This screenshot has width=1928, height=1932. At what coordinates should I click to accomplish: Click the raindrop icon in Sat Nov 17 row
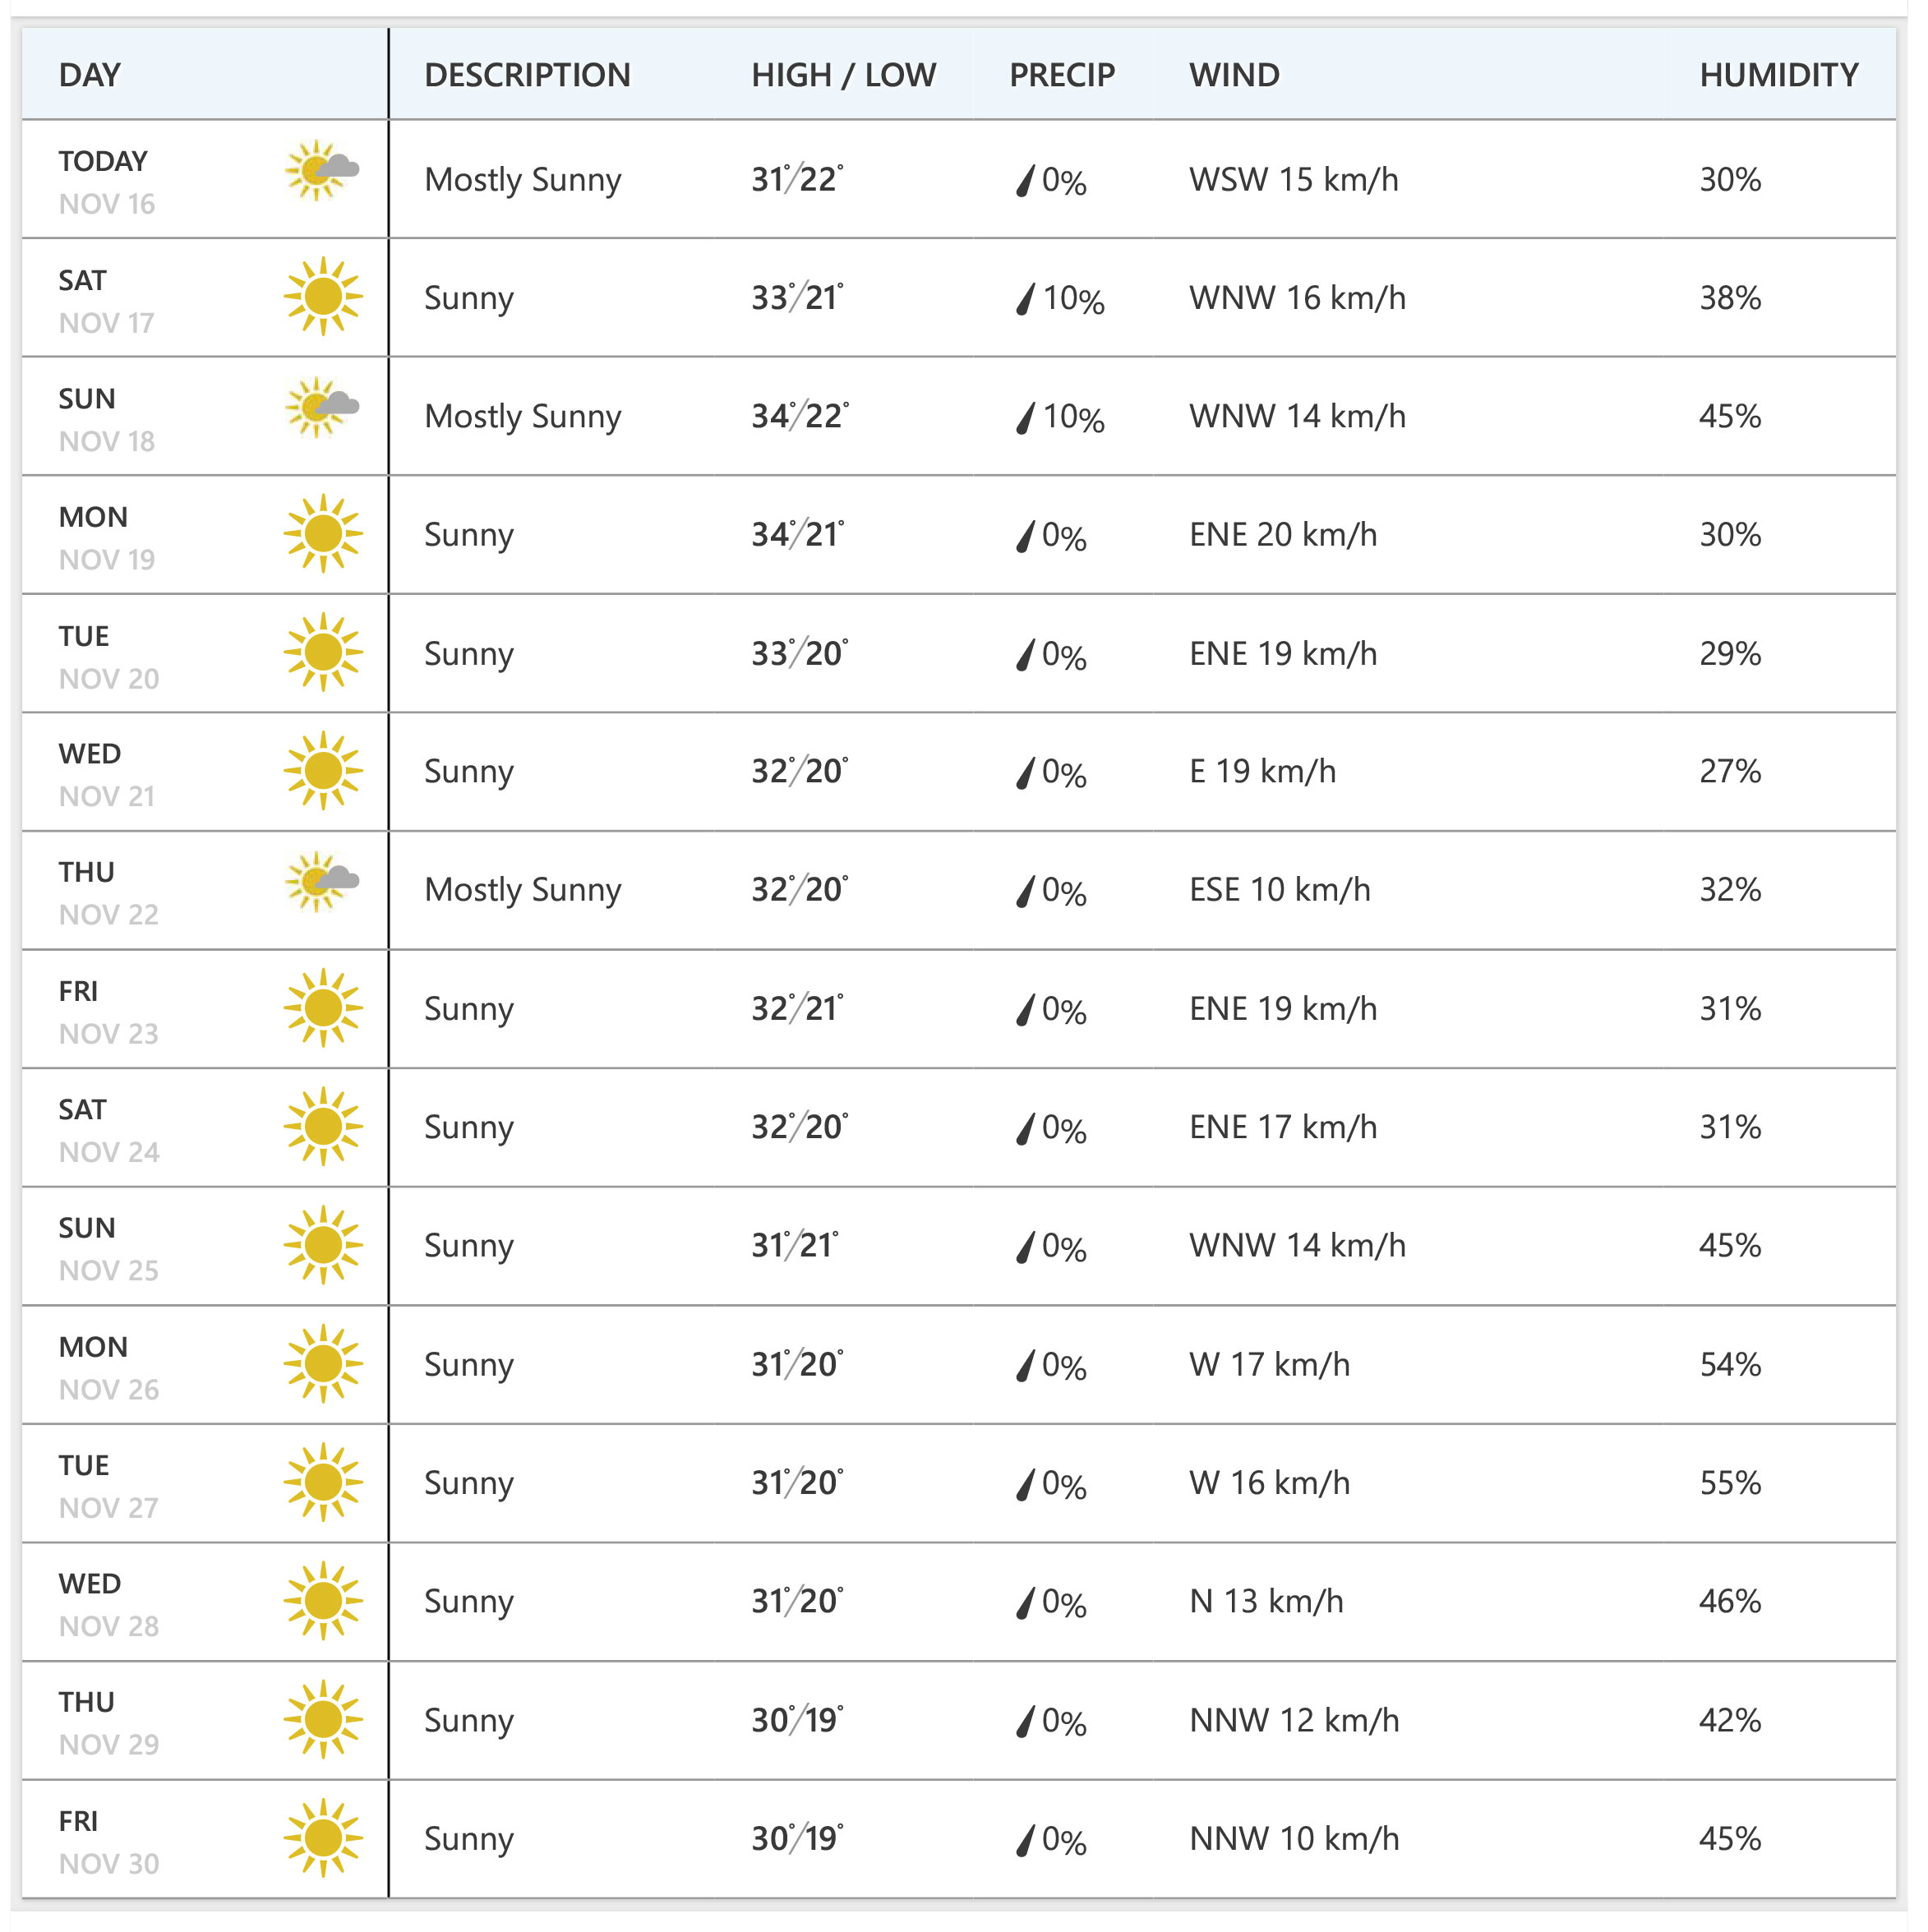click(x=1024, y=299)
